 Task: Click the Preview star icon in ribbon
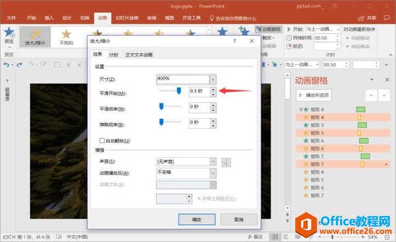coord(9,32)
